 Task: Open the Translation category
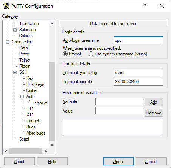29,24
